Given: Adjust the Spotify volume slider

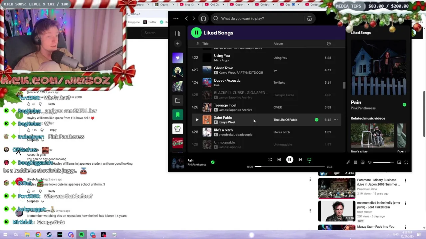Looking at the screenshot, I should point(383,162).
